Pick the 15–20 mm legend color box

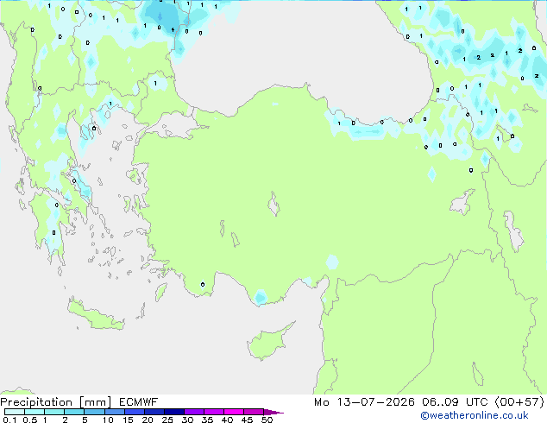point(135,412)
